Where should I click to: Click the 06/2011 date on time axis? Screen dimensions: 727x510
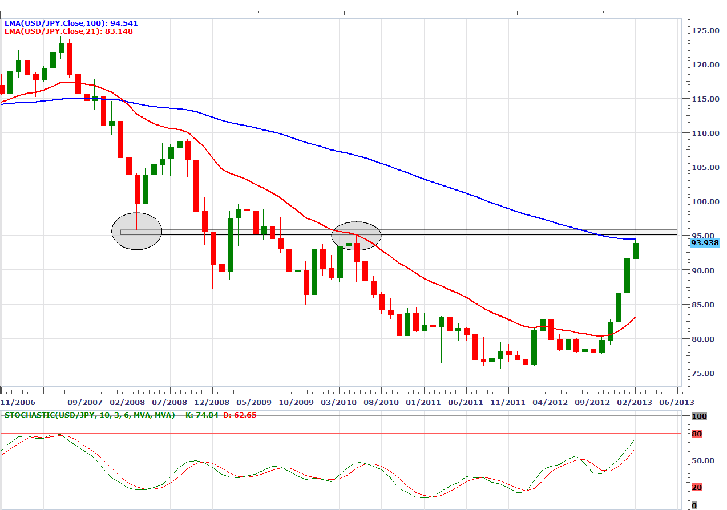point(466,402)
